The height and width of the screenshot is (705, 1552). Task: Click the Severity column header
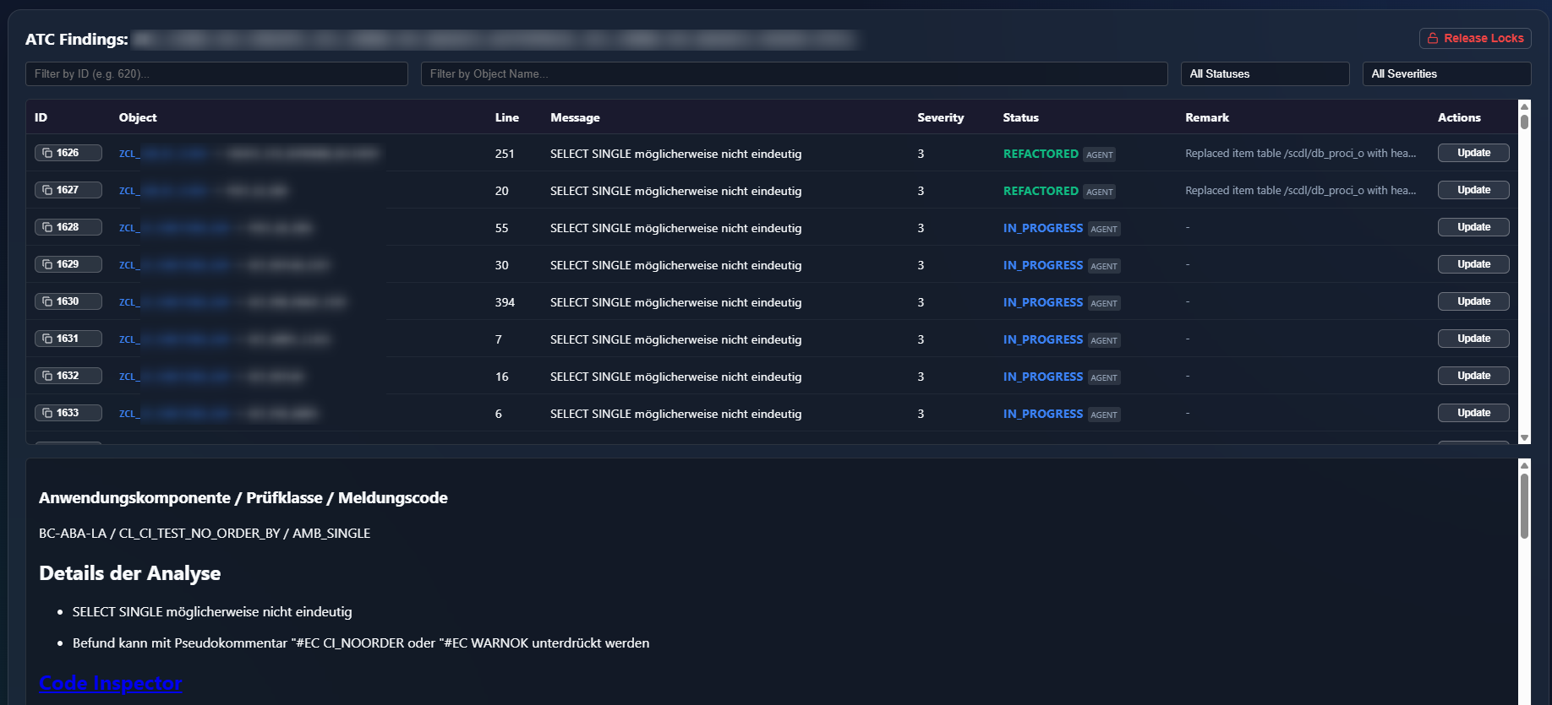940,117
